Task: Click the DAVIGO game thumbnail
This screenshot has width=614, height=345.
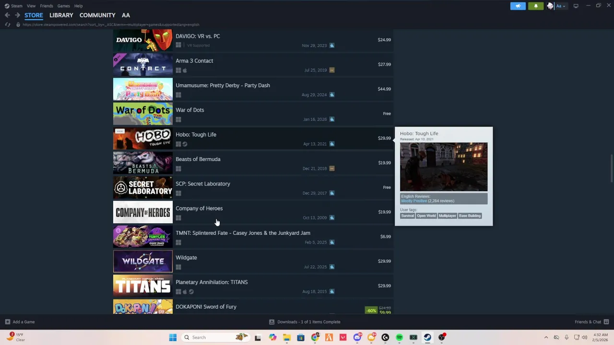Action: coord(143,40)
